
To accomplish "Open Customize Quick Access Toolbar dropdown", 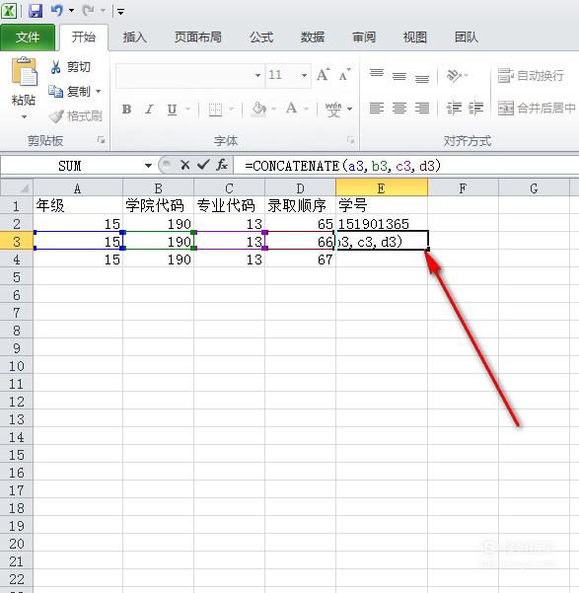I will click(x=120, y=12).
